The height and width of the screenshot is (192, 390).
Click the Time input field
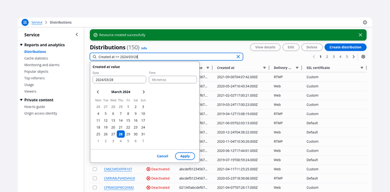pos(173,80)
